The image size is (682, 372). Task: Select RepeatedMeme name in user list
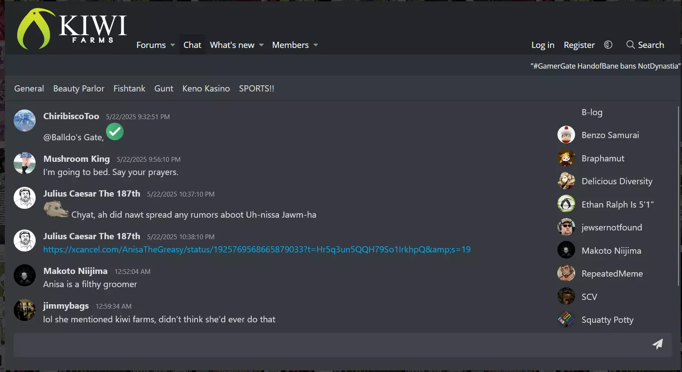612,274
